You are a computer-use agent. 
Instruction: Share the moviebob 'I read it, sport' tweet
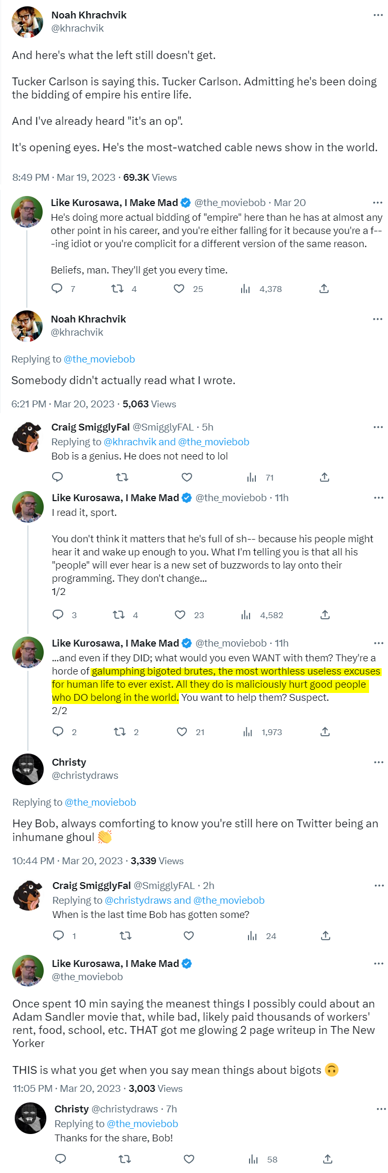coord(325,615)
